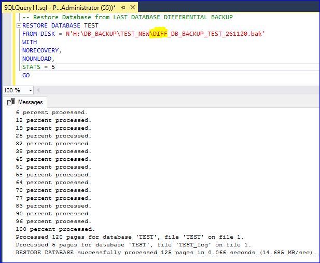
Task: Click the highlighted DIFF text in path
Action: (159, 34)
